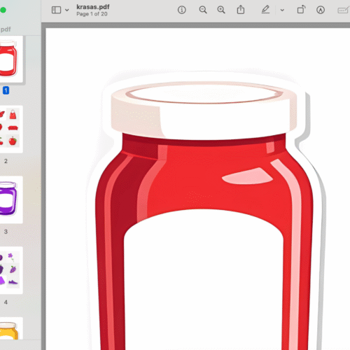
Task: Zoom in using the plus magnifier
Action: coord(221,10)
